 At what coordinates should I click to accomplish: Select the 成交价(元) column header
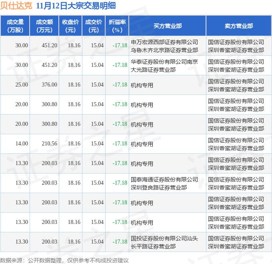(x=94, y=26)
